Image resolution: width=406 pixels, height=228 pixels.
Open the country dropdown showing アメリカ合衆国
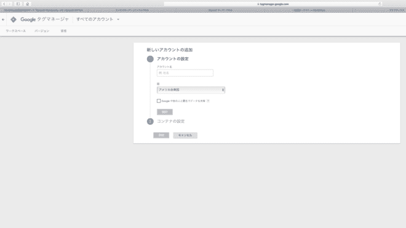point(191,90)
